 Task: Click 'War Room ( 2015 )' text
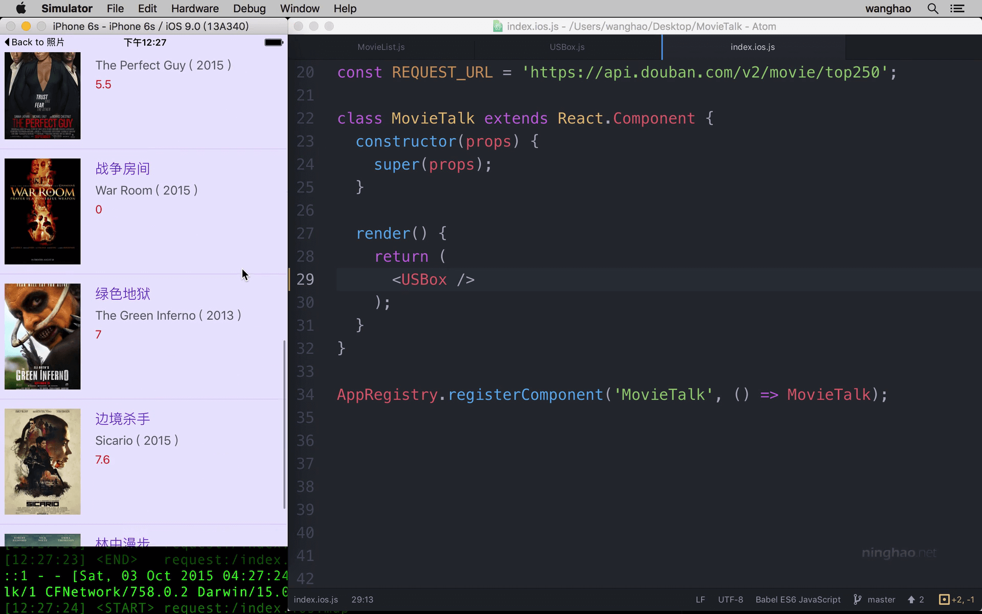point(146,190)
